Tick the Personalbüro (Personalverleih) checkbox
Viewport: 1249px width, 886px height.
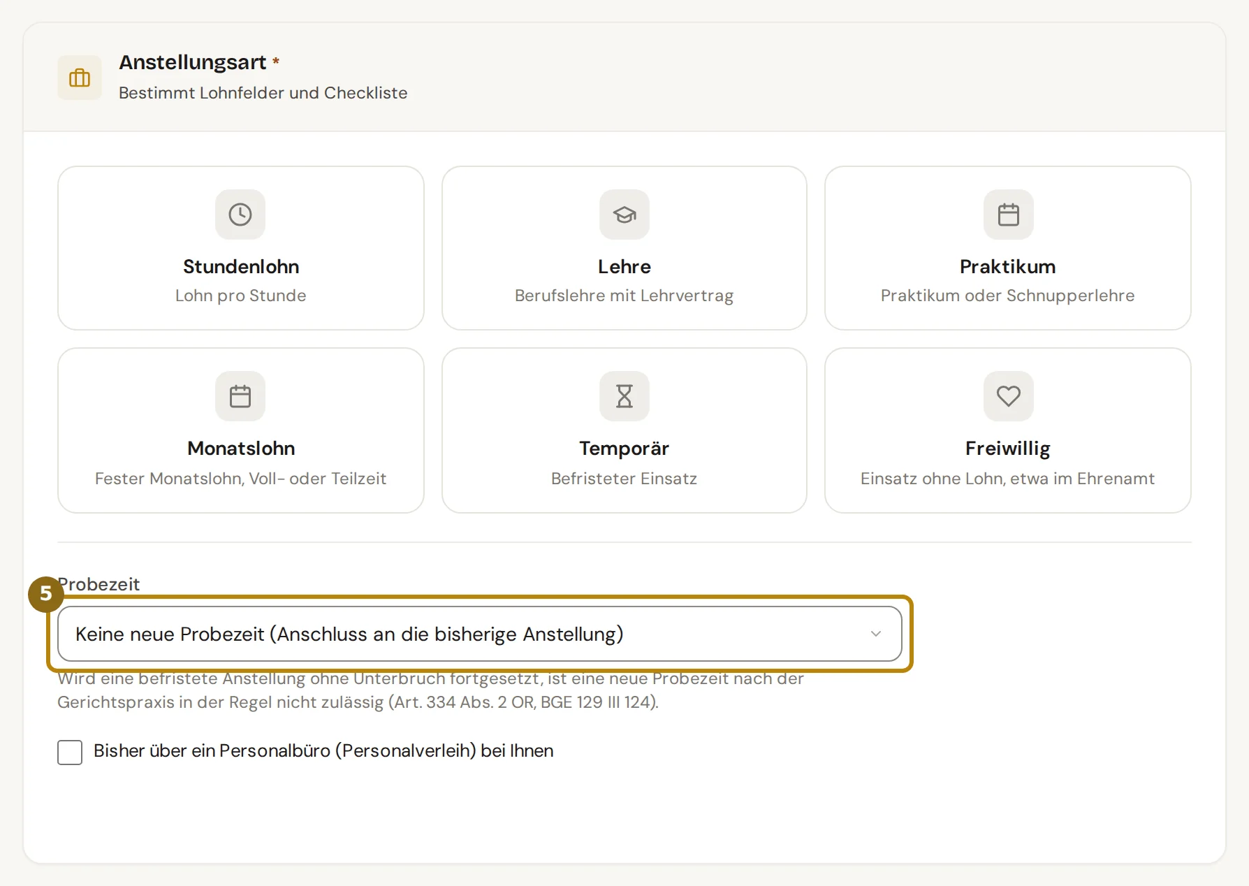coord(70,753)
